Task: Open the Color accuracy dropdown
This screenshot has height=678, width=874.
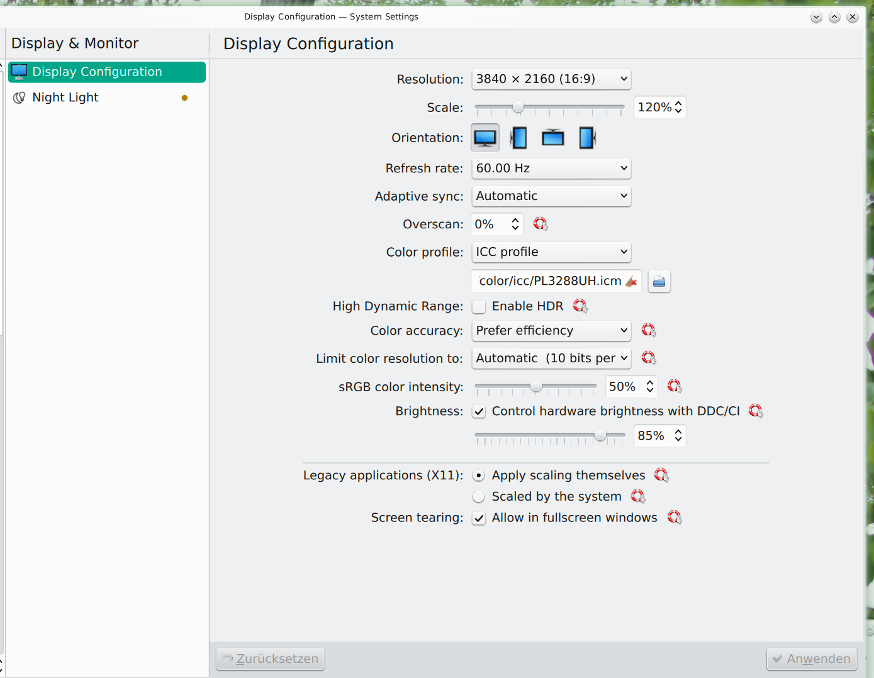Action: (x=551, y=331)
